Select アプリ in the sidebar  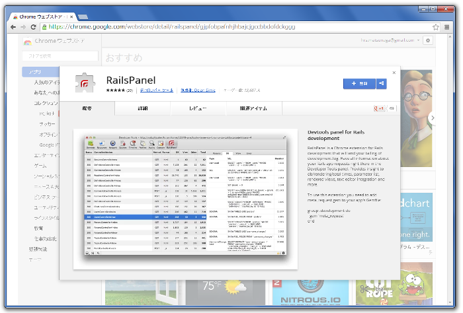pyautogui.click(x=41, y=72)
